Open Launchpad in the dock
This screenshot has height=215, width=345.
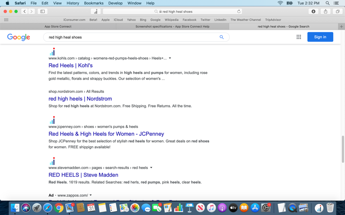[x=37, y=208]
